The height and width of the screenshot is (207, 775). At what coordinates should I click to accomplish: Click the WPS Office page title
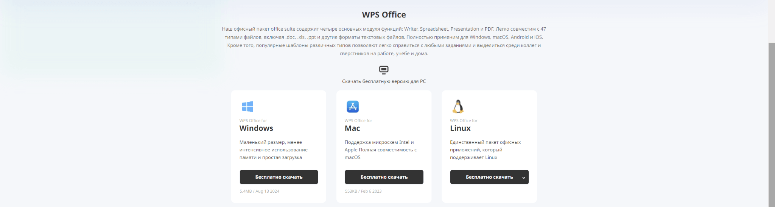coord(384,15)
